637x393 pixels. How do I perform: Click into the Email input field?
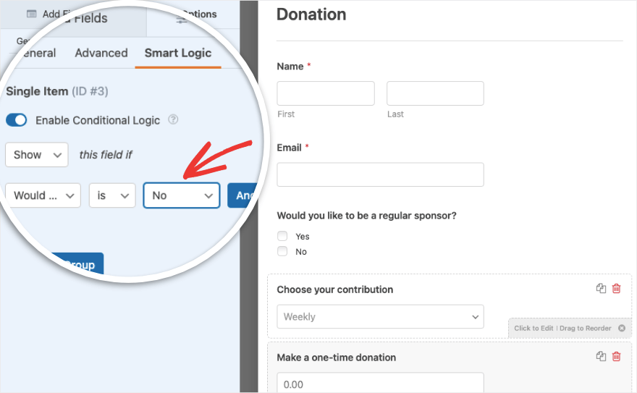coord(380,174)
